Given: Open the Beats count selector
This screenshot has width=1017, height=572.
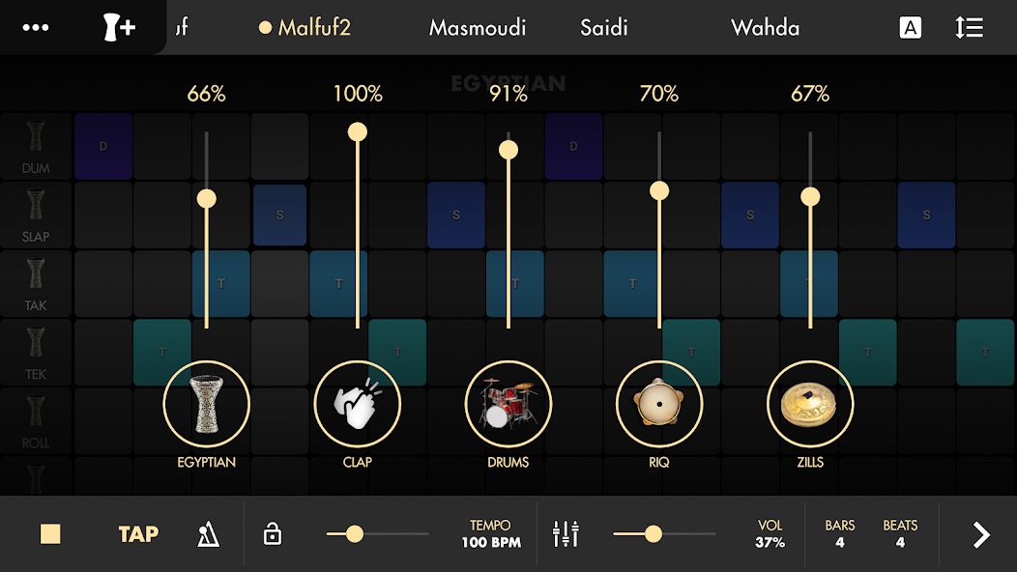Looking at the screenshot, I should pos(900,533).
